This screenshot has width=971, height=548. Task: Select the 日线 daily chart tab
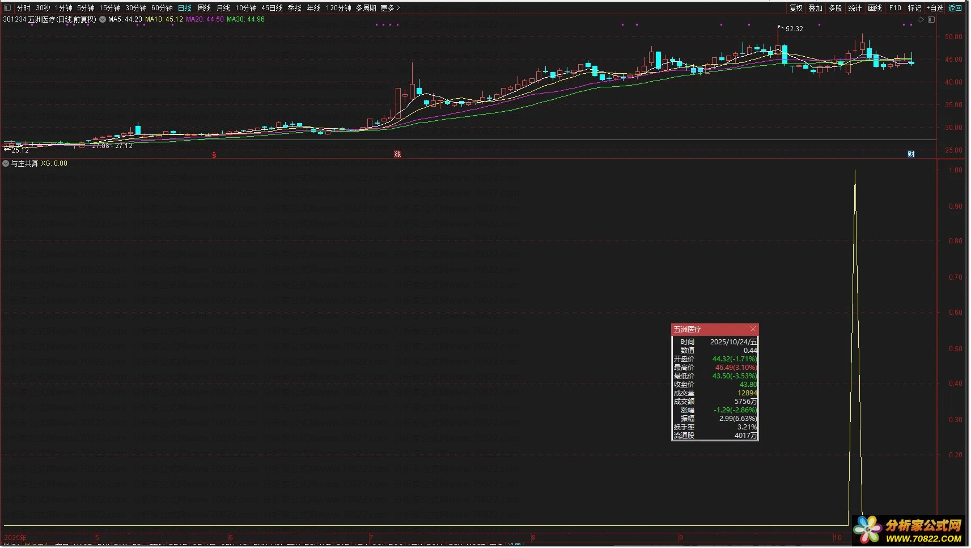185,8
